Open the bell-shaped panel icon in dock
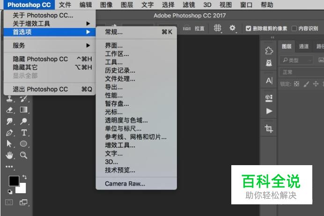Image resolution: width=324 pixels, height=216 pixels. [269, 63]
